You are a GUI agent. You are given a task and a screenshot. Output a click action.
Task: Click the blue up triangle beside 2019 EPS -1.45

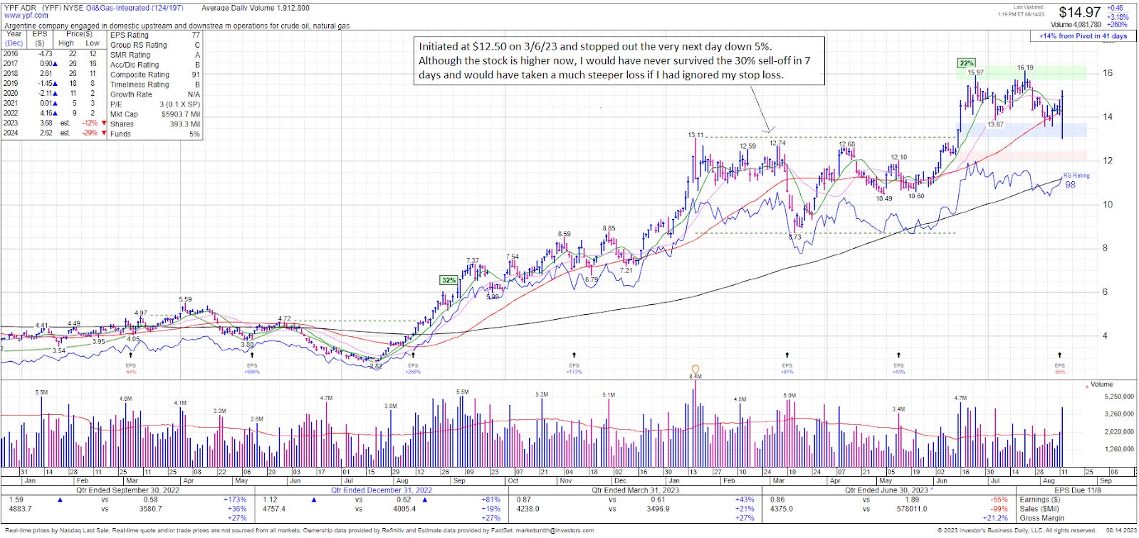pyautogui.click(x=56, y=84)
